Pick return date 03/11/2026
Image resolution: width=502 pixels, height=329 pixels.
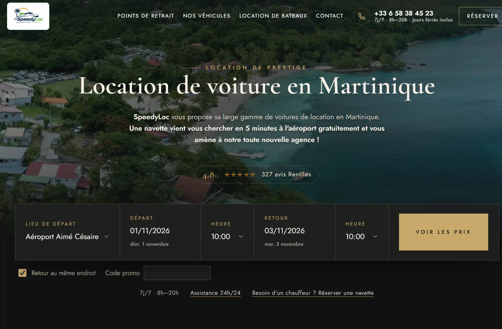(284, 231)
